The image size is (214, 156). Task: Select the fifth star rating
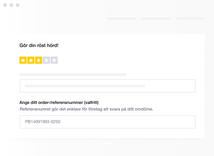(x=54, y=60)
